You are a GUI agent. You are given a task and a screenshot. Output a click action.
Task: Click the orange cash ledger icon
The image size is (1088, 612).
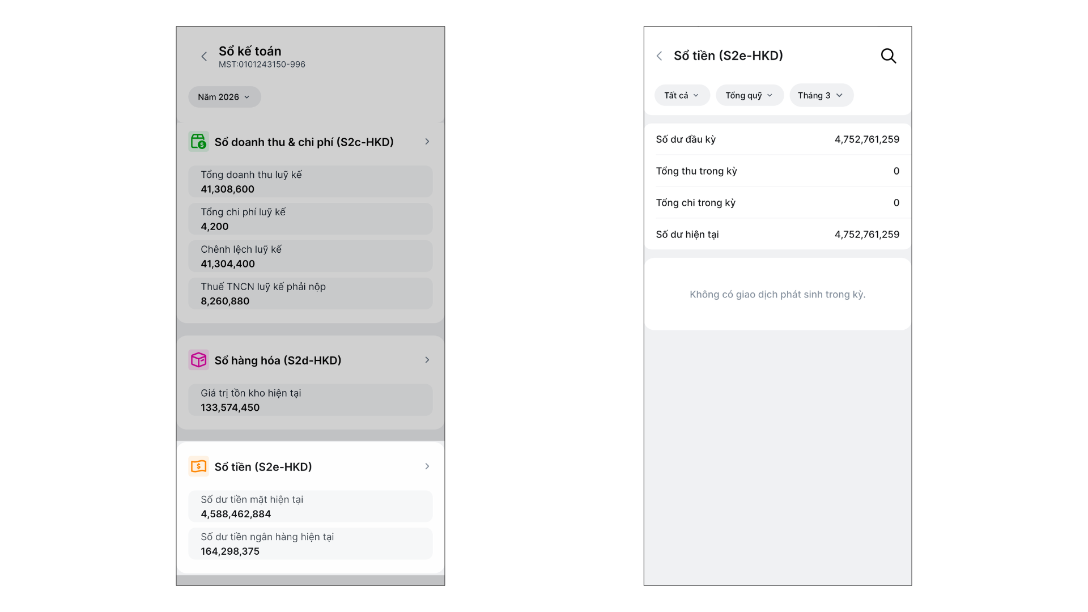198,466
